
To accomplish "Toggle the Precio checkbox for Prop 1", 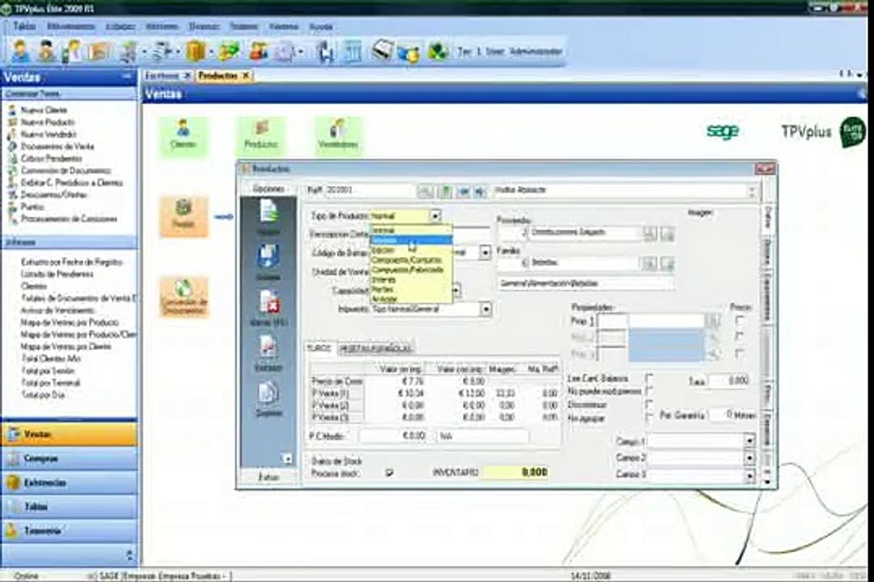I will [x=740, y=321].
